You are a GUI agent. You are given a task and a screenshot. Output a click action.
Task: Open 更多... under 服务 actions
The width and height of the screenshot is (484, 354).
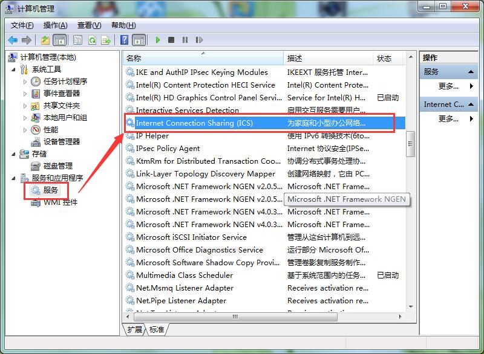(448, 86)
